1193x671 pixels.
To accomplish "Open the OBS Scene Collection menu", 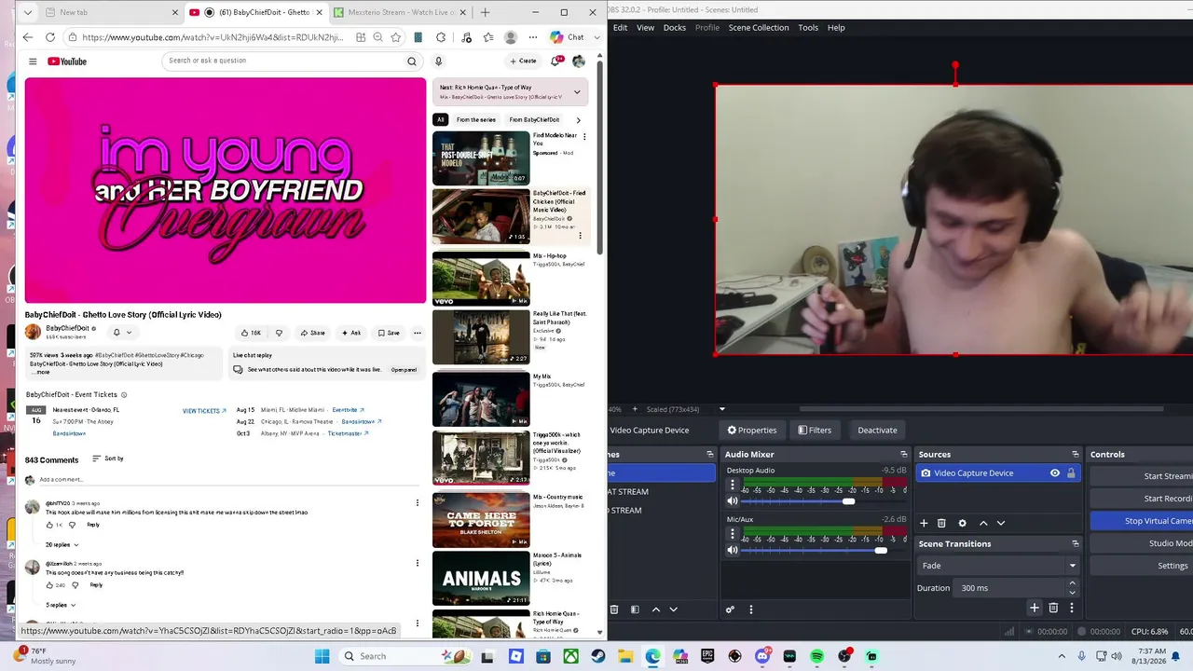I will pyautogui.click(x=759, y=28).
